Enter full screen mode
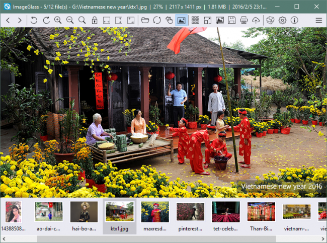 [207, 20]
